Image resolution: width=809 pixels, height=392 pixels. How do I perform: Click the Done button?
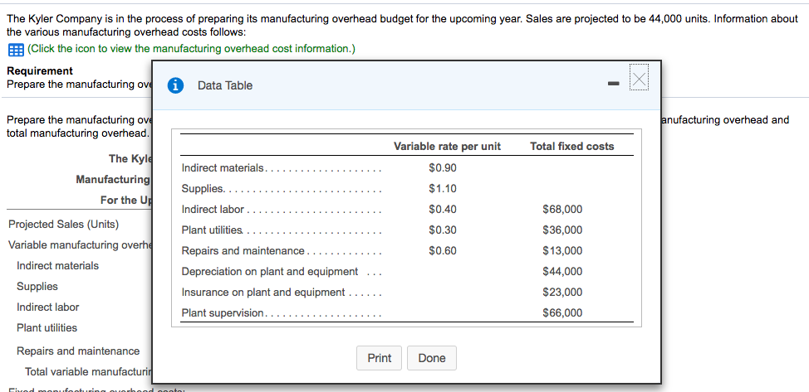432,358
